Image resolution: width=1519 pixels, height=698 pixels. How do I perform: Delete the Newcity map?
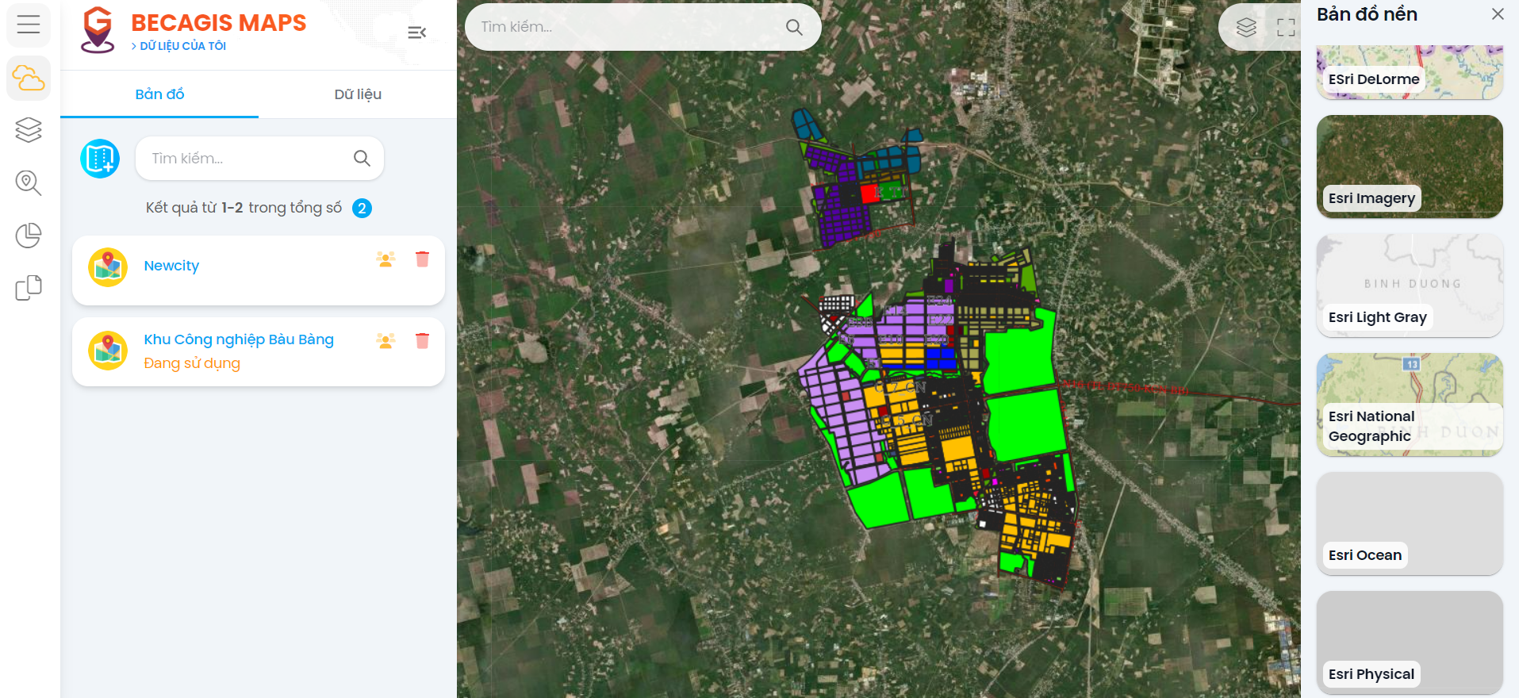click(422, 259)
